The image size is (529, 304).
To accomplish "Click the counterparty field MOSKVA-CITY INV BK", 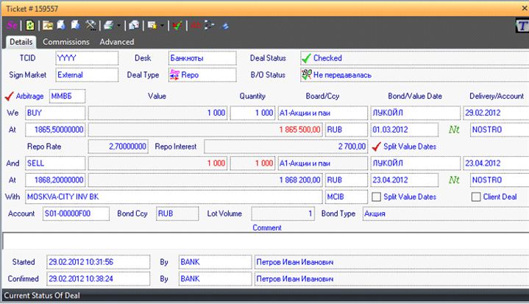I will click(174, 197).
